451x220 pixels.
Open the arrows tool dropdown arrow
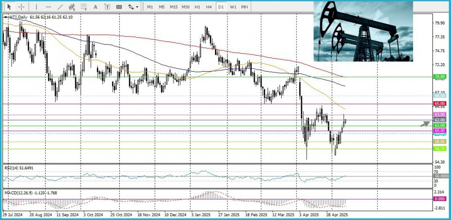(137, 7)
